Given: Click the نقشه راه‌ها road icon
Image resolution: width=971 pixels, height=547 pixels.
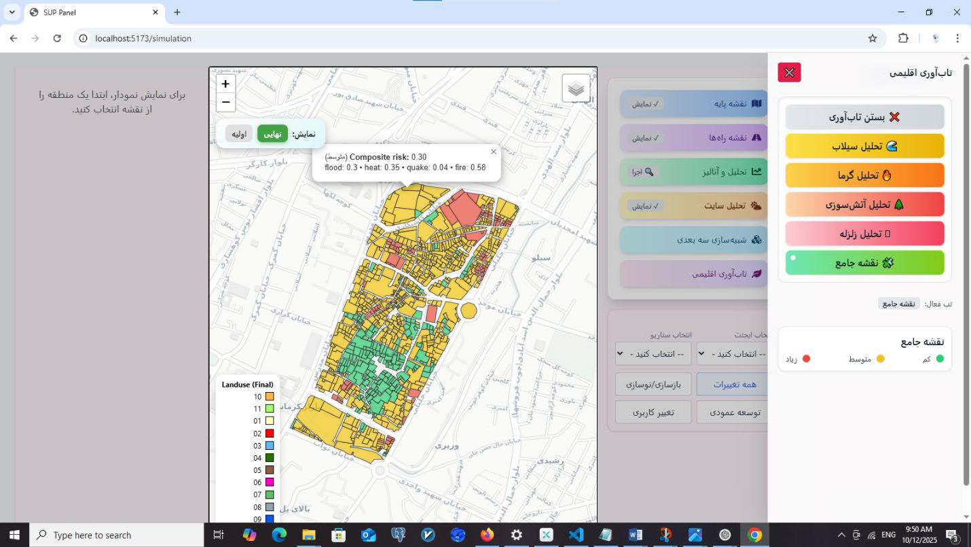Looking at the screenshot, I should pyautogui.click(x=756, y=138).
